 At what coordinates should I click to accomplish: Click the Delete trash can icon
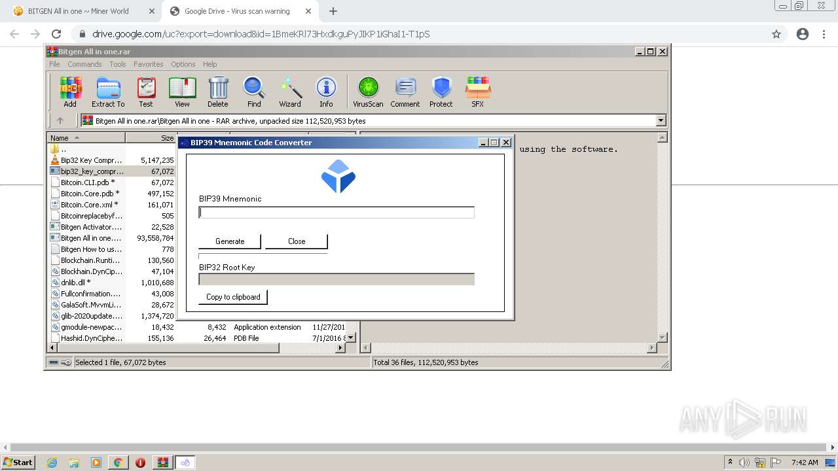coord(218,92)
